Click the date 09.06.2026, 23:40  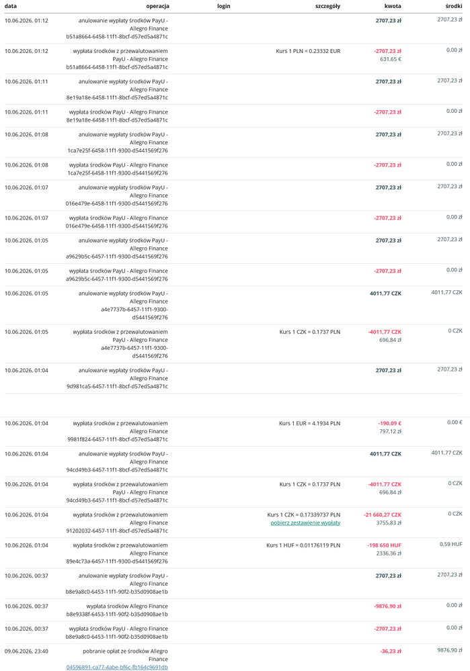(27, 652)
